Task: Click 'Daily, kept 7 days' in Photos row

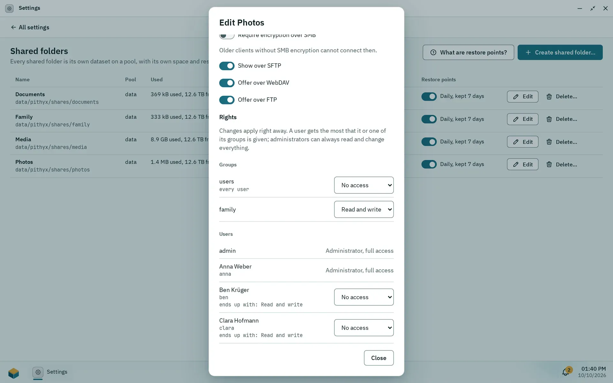Action: [462, 164]
